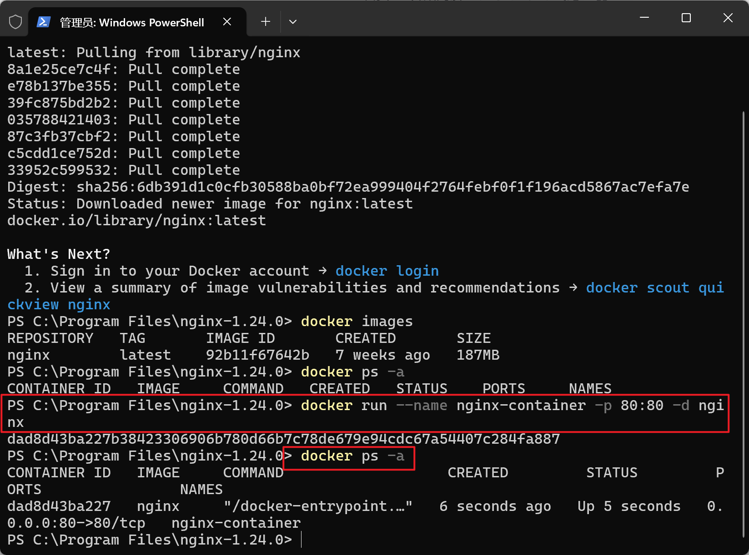This screenshot has height=555, width=749.
Task: Click the 'docker scout' suggestion text
Action: pos(637,288)
